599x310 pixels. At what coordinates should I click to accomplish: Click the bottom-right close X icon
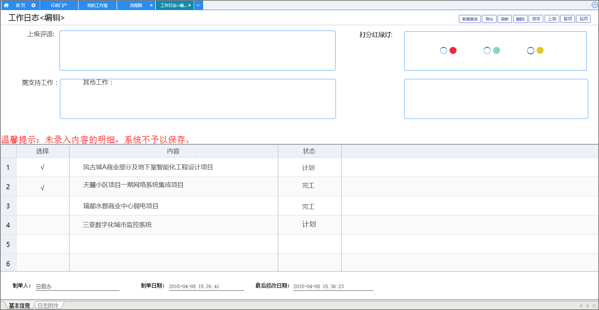click(x=594, y=306)
